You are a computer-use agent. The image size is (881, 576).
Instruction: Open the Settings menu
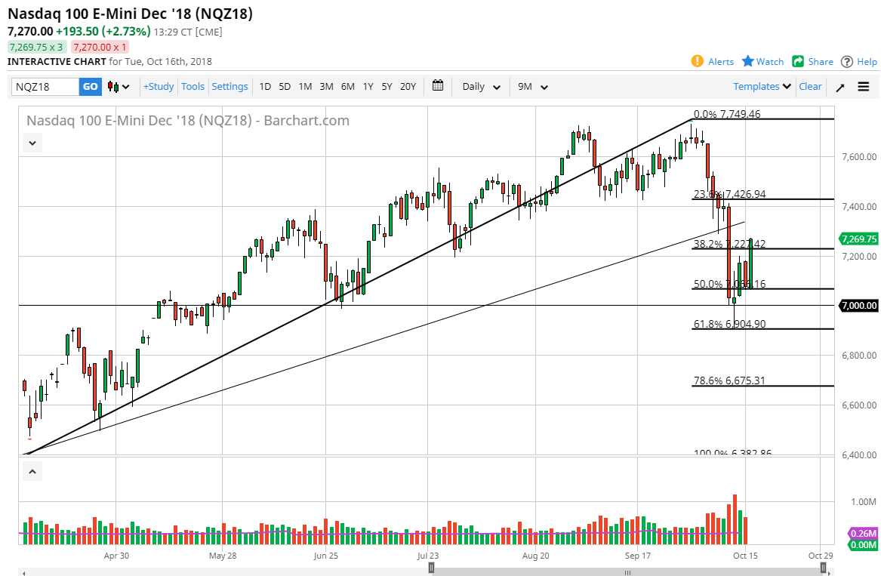(x=229, y=87)
